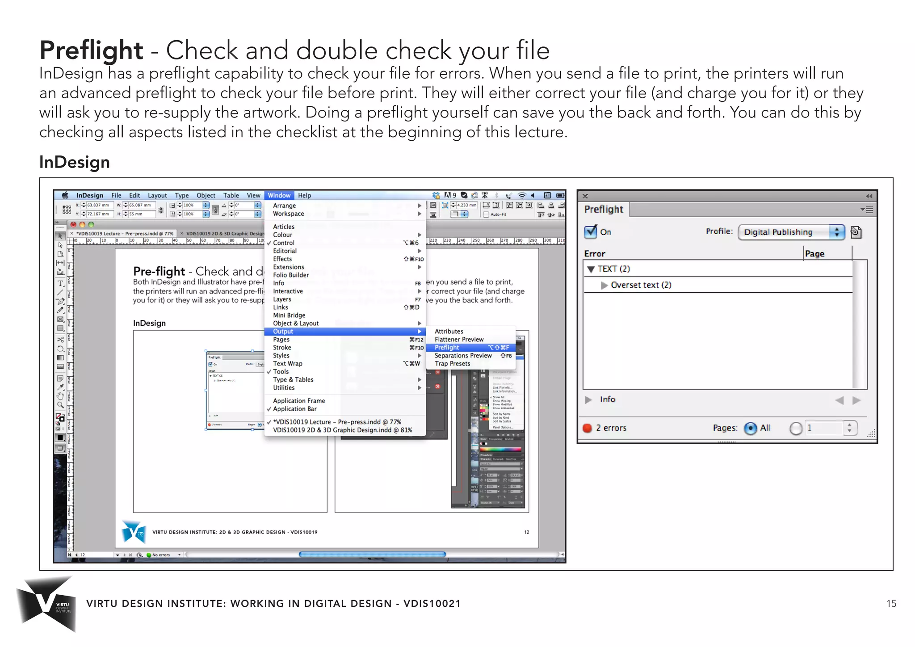Click the W width 65.087 mm field
Image resolution: width=915 pixels, height=647 pixels.
click(142, 205)
